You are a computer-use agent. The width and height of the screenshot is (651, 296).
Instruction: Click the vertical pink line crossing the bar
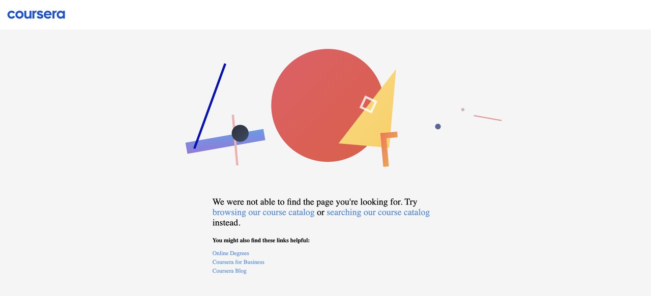point(236,155)
